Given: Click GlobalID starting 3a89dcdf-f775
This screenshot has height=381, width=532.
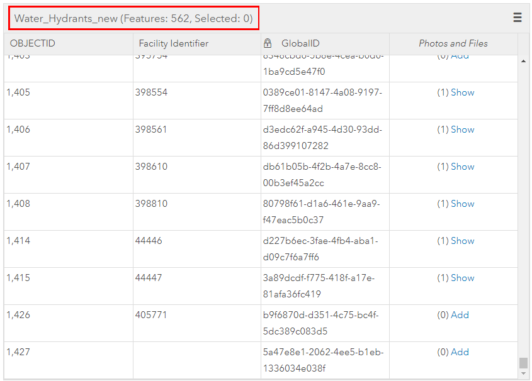Looking at the screenshot, I should (319, 286).
